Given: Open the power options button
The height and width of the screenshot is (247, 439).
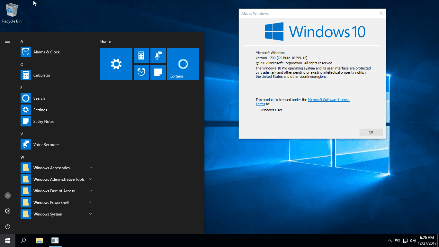Looking at the screenshot, I should click(x=7, y=226).
